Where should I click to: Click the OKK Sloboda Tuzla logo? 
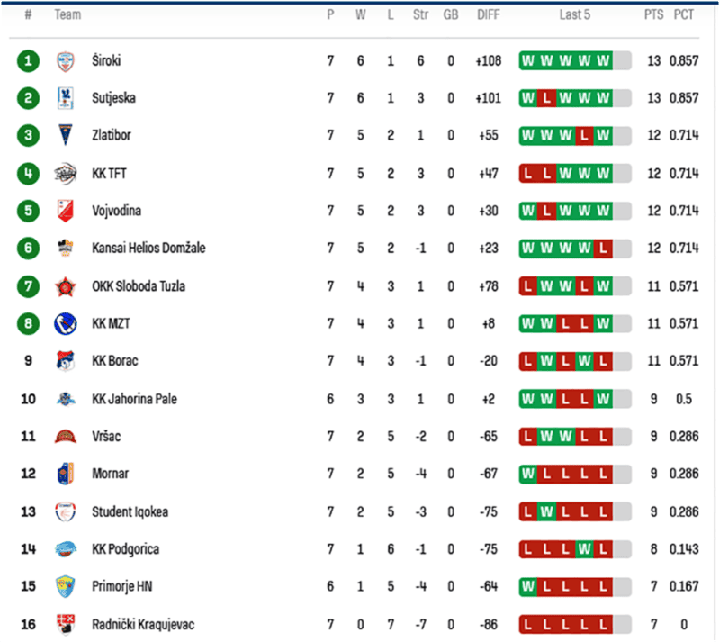click(x=65, y=286)
